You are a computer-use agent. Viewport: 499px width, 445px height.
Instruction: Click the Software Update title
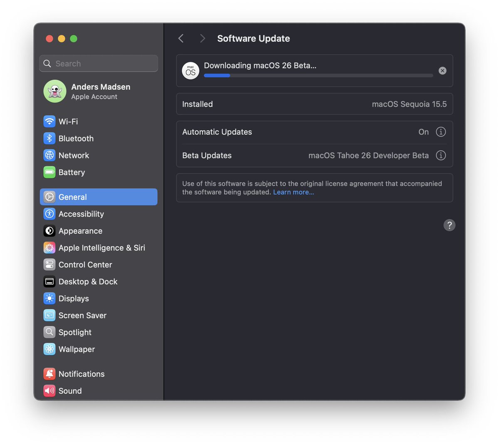(254, 38)
